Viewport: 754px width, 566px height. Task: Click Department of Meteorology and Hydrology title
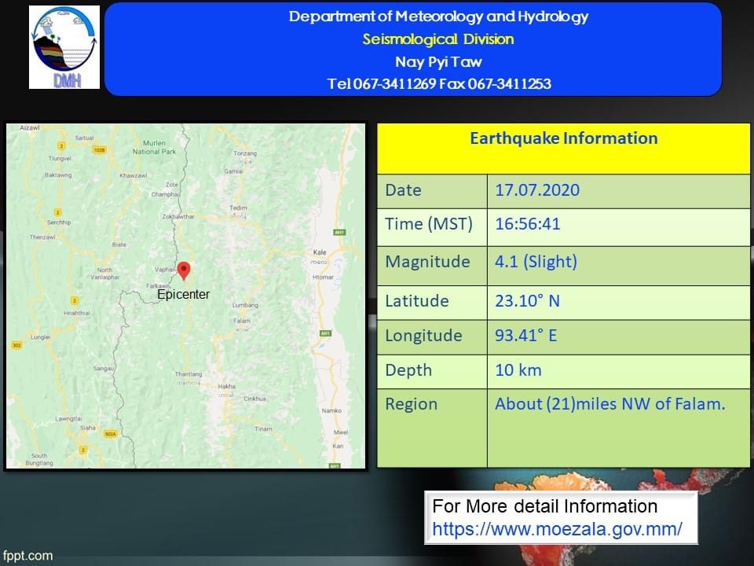[438, 17]
